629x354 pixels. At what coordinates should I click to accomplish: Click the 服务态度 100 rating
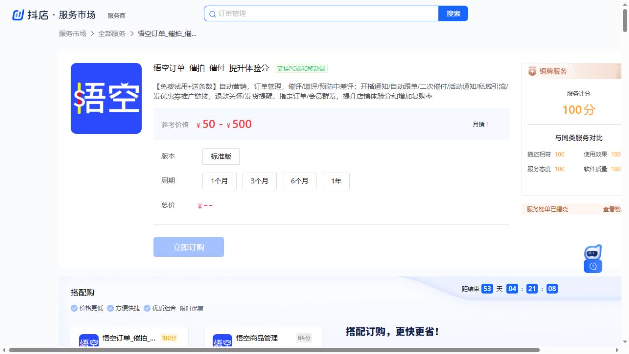point(546,169)
